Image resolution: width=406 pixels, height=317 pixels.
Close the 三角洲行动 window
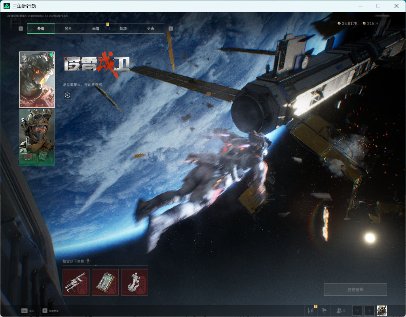tap(397, 6)
